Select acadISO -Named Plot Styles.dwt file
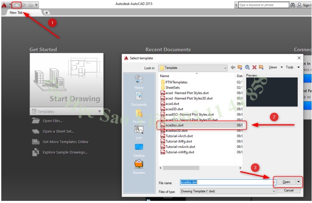The image size is (312, 203). click(x=189, y=114)
